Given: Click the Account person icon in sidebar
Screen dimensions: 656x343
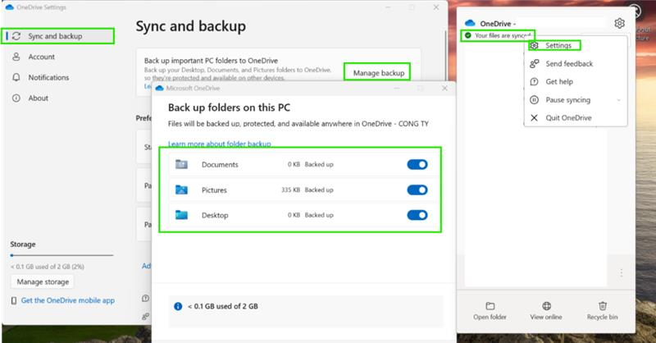Looking at the screenshot, I should [x=16, y=57].
